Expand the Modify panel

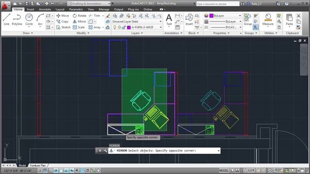pos(83,33)
